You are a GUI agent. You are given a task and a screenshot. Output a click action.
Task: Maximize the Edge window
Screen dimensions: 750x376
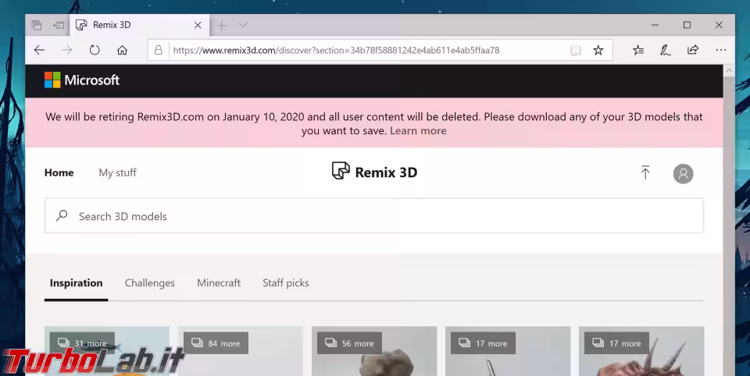click(x=687, y=25)
